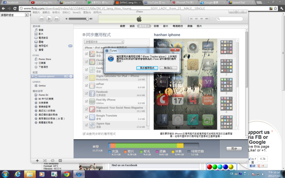This screenshot has height=178, width=285.
Task: Toggle shuffle button at iTunes bottom bar
Action: [45, 161]
